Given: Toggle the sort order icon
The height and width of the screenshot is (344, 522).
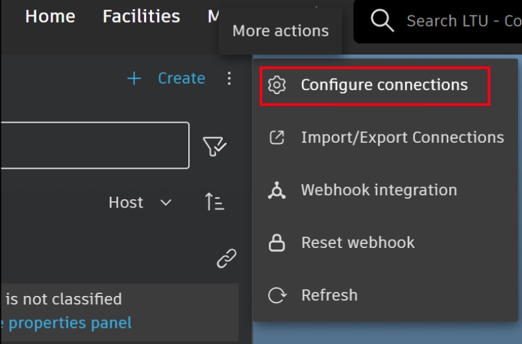Looking at the screenshot, I should (214, 203).
